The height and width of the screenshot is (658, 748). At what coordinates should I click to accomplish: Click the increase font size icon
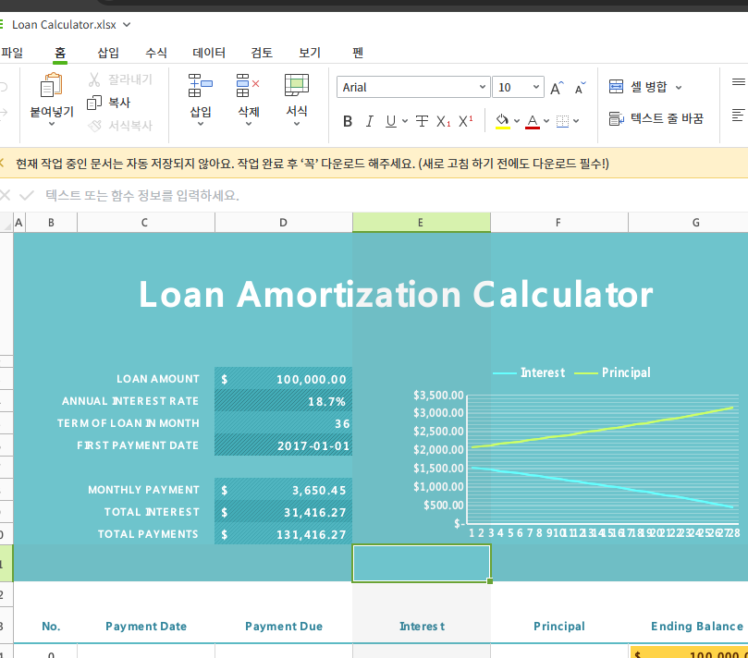556,87
